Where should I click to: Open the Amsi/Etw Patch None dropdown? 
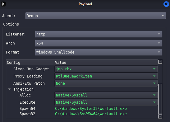[x=106, y=83]
